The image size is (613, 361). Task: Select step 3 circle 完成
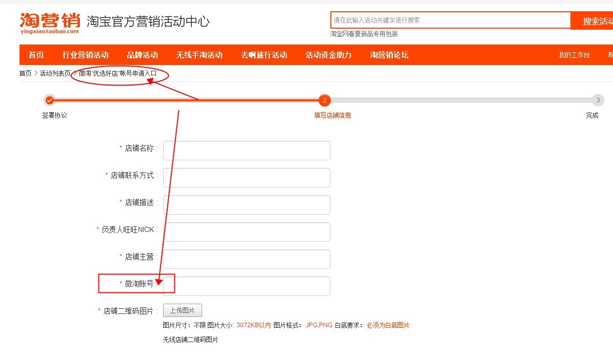pos(598,100)
